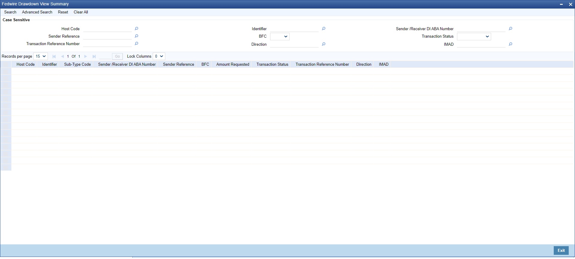Click the IMAD column header
The height and width of the screenshot is (259, 575).
point(384,65)
